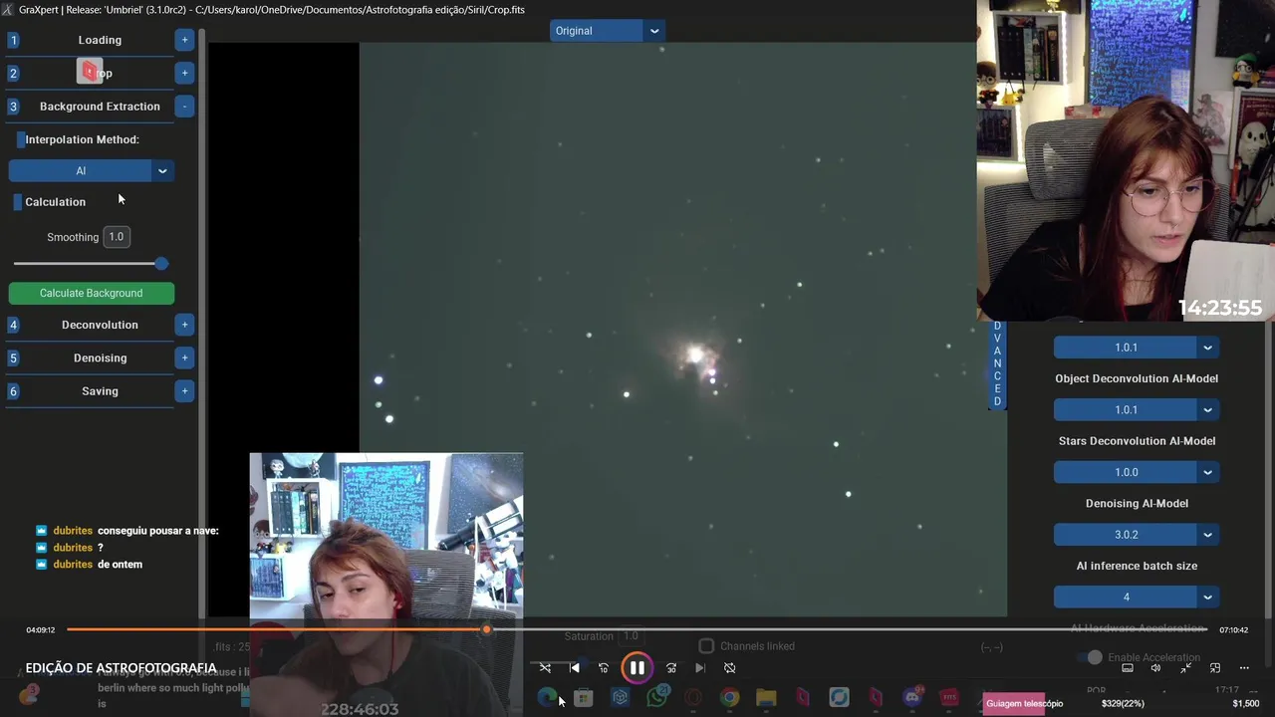Click the Calculate Background button
This screenshot has width=1275, height=717.
[x=92, y=294]
